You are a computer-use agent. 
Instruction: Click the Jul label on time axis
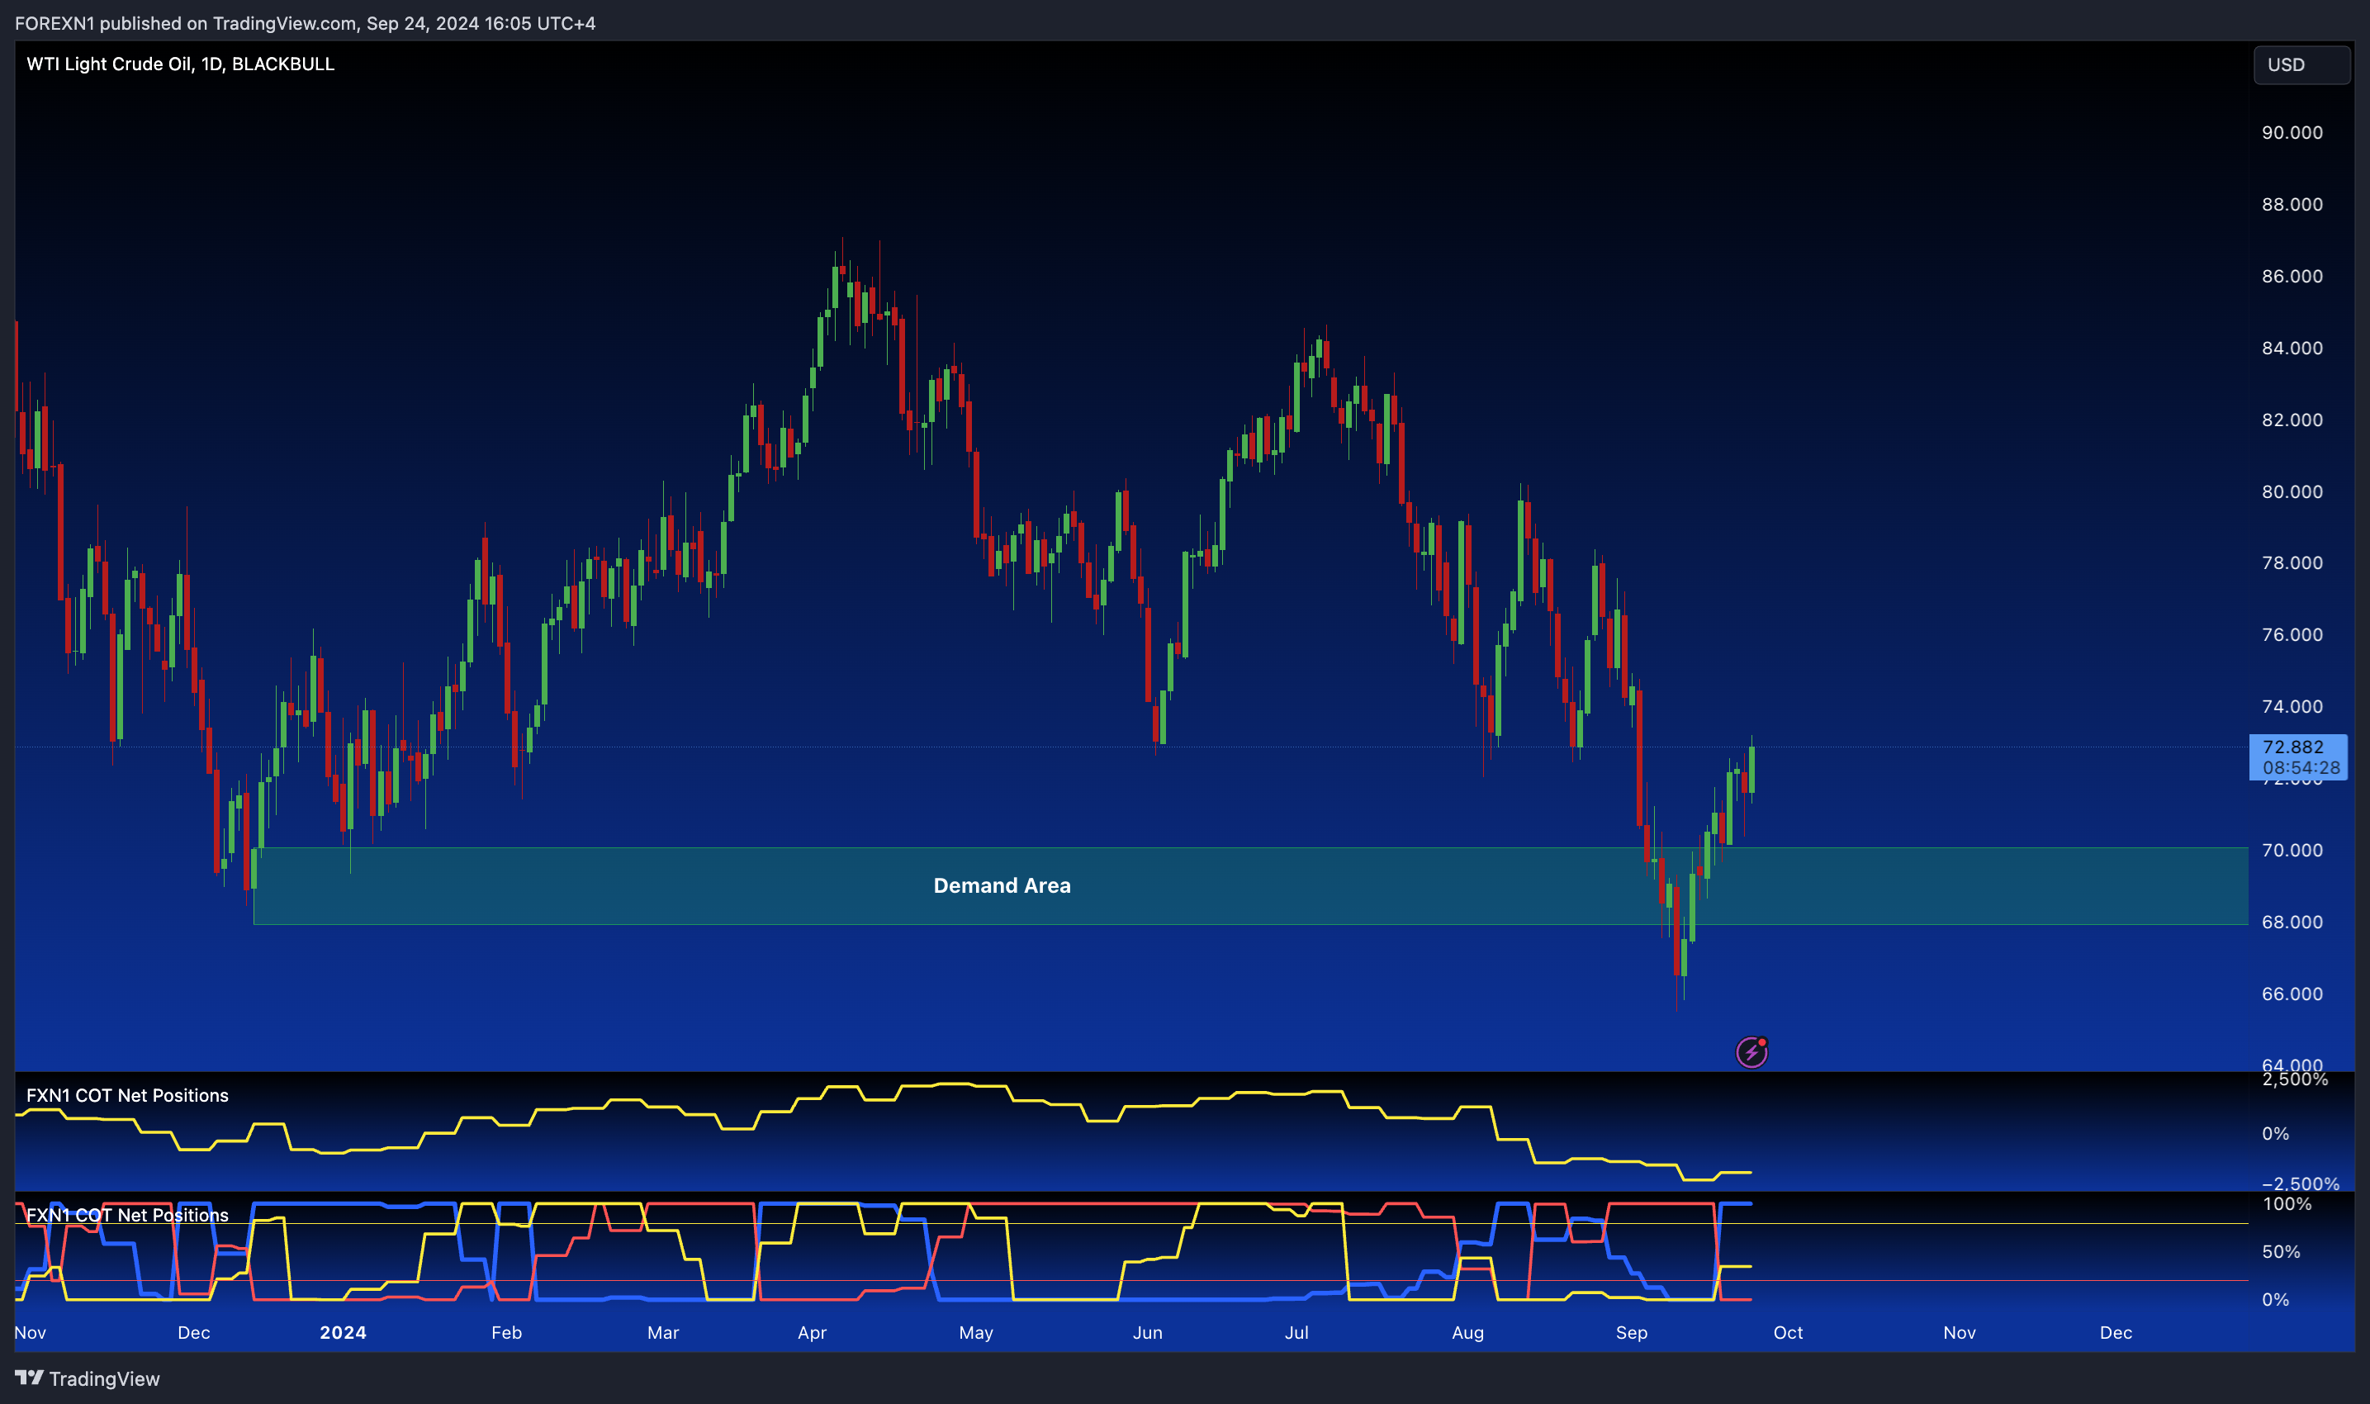(x=1296, y=1332)
